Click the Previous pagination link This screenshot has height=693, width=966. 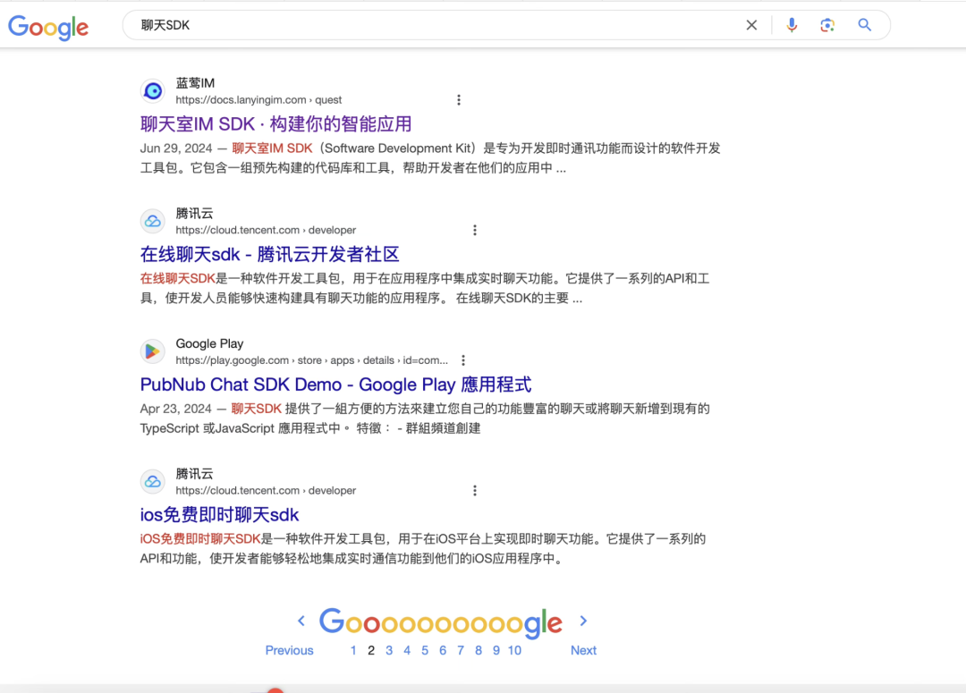coord(289,650)
